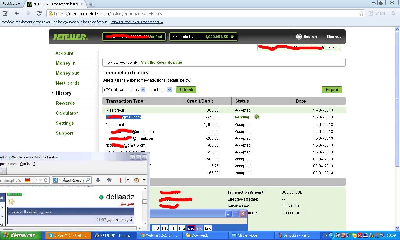
Task: Reload the NETELLER page
Action: click(39, 13)
